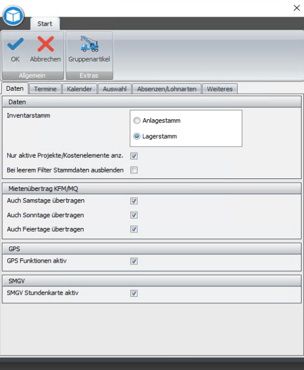Enable Bei leerem Filter Stammdaten ausblenden
Screen dimensions: 304x370
pyautogui.click(x=134, y=170)
